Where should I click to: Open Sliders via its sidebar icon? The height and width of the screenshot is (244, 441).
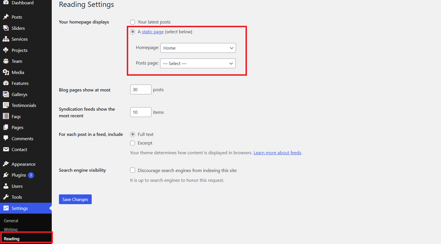coord(6,28)
